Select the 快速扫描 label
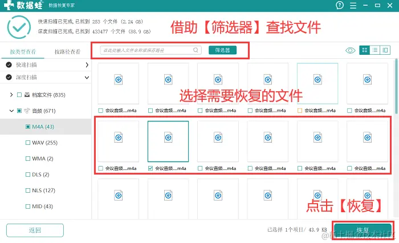 click(x=26, y=64)
